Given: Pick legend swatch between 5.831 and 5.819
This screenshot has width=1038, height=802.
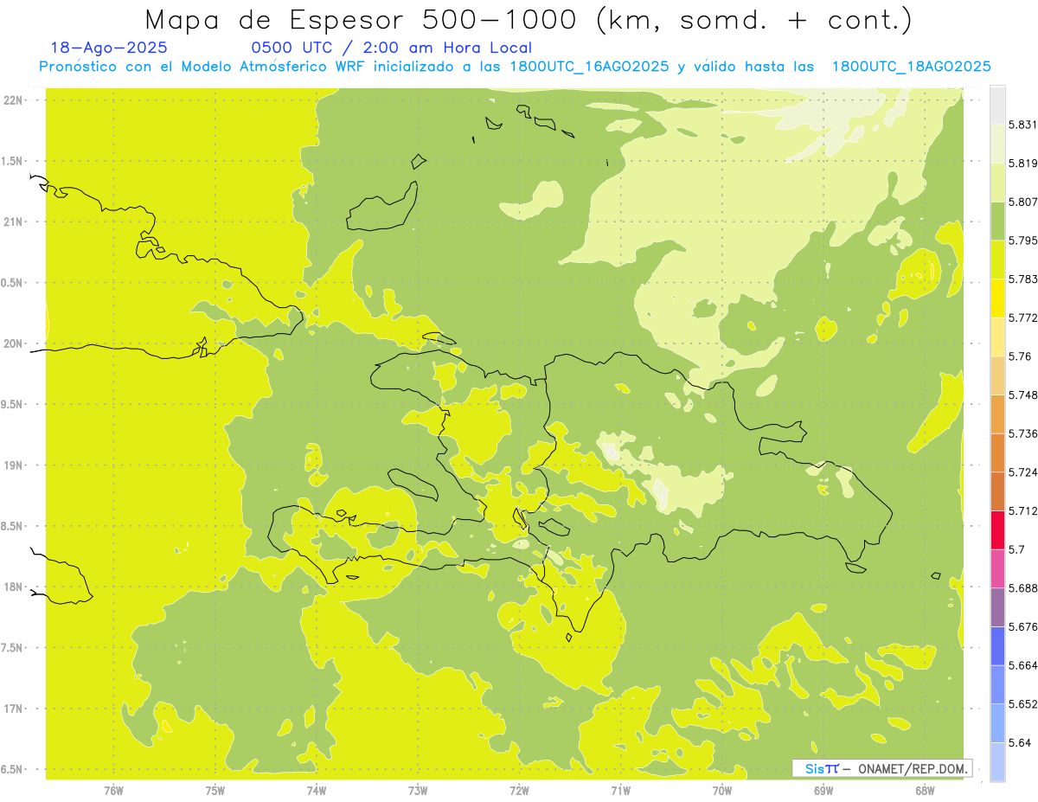Looking at the screenshot, I should (x=997, y=144).
